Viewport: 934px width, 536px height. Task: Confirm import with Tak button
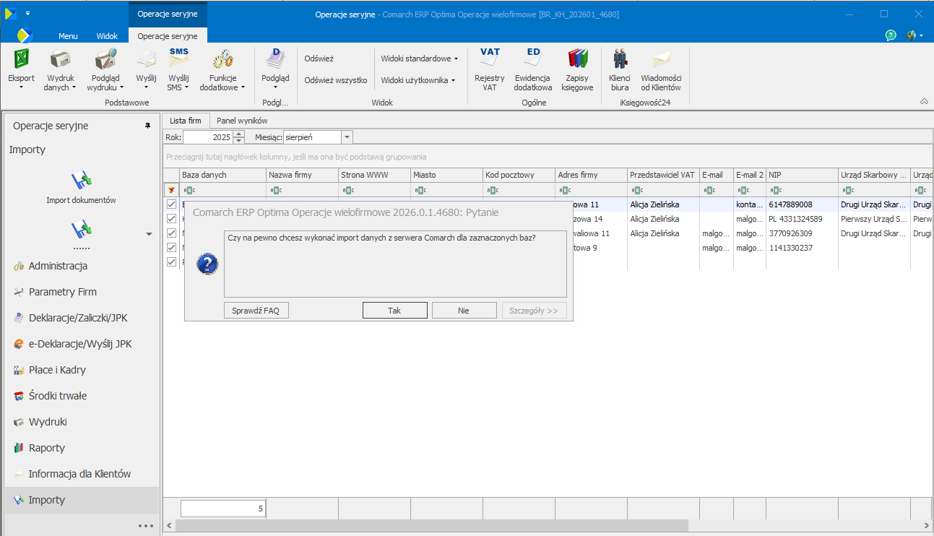point(394,311)
